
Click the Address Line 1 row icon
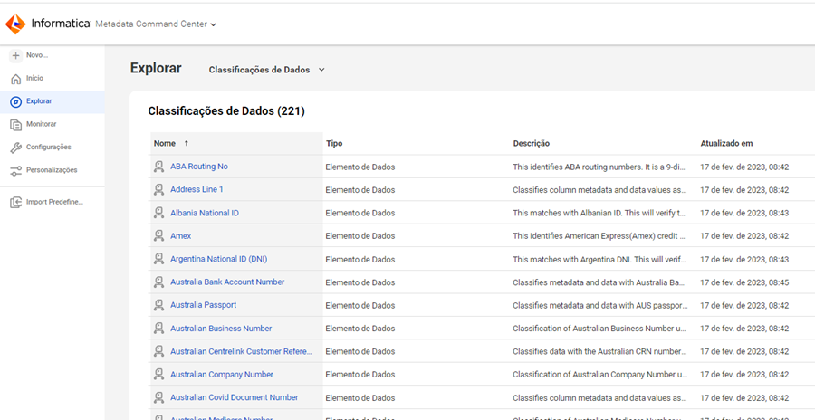point(158,189)
